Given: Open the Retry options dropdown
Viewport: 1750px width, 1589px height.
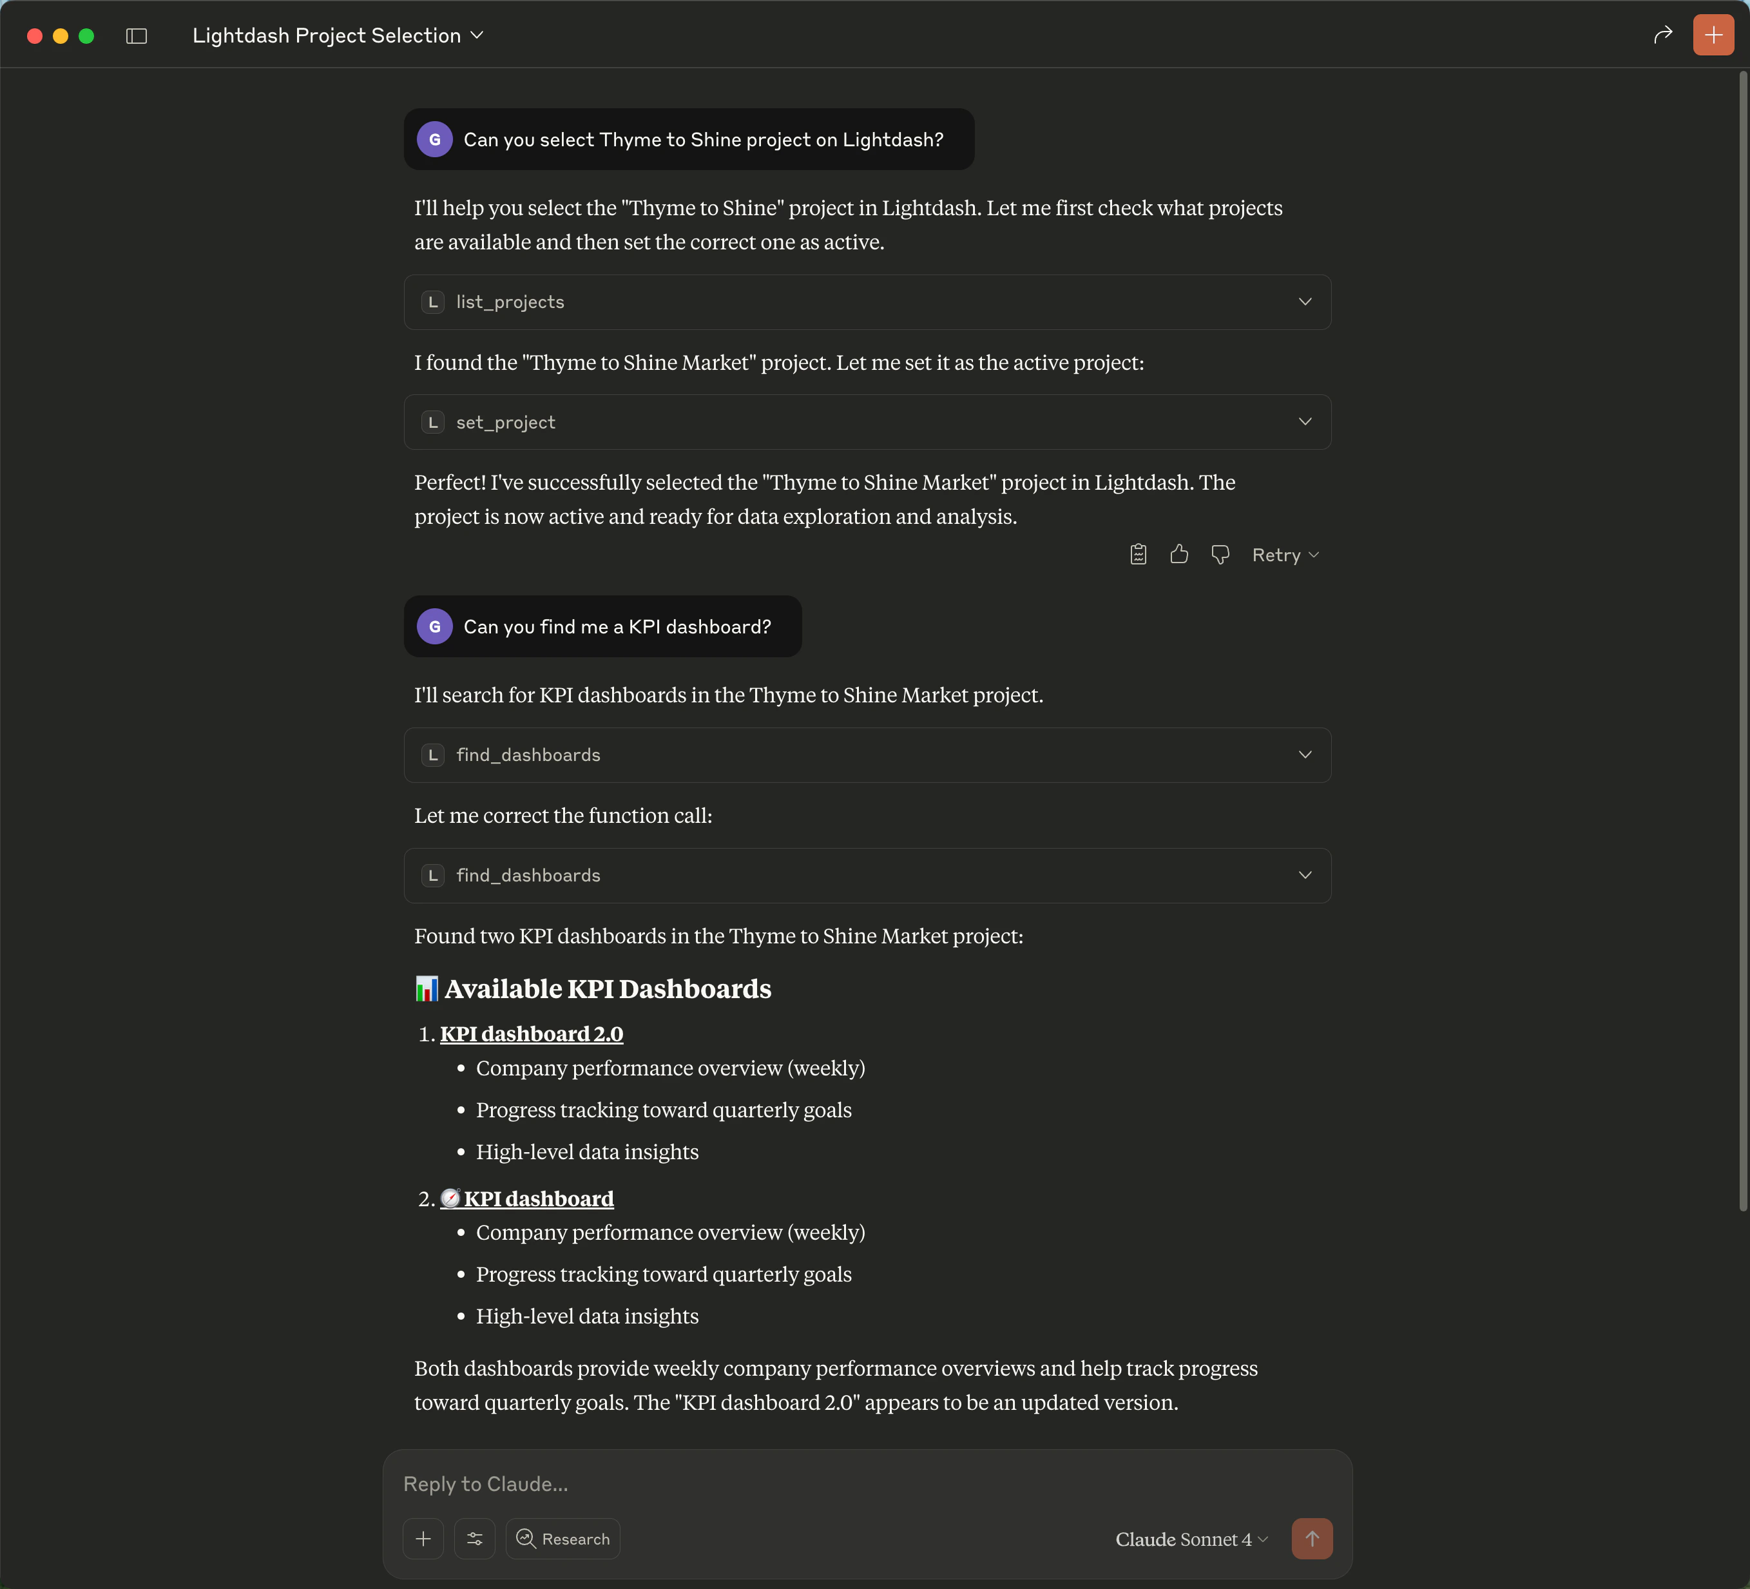Looking at the screenshot, I should click(x=1285, y=554).
